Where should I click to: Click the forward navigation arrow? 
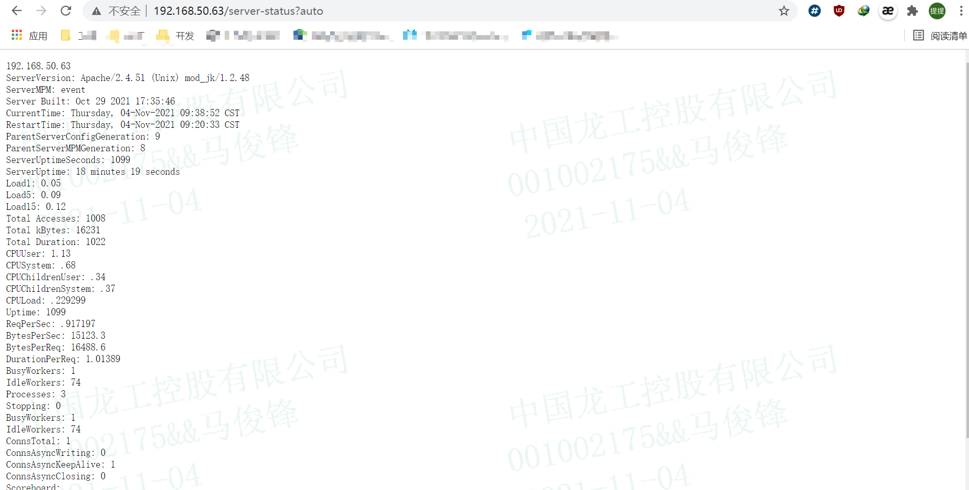coord(41,10)
